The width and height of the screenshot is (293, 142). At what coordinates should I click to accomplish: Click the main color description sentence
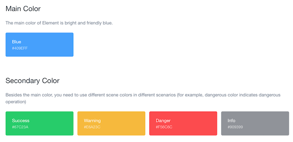[59, 23]
